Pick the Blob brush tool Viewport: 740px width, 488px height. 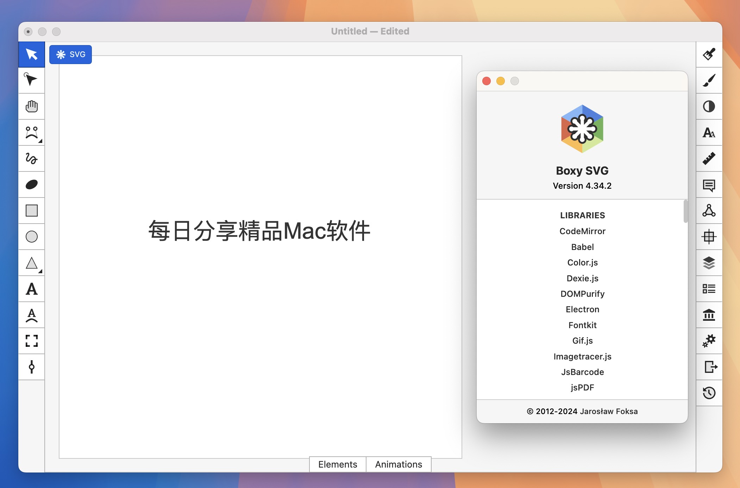tap(32, 184)
